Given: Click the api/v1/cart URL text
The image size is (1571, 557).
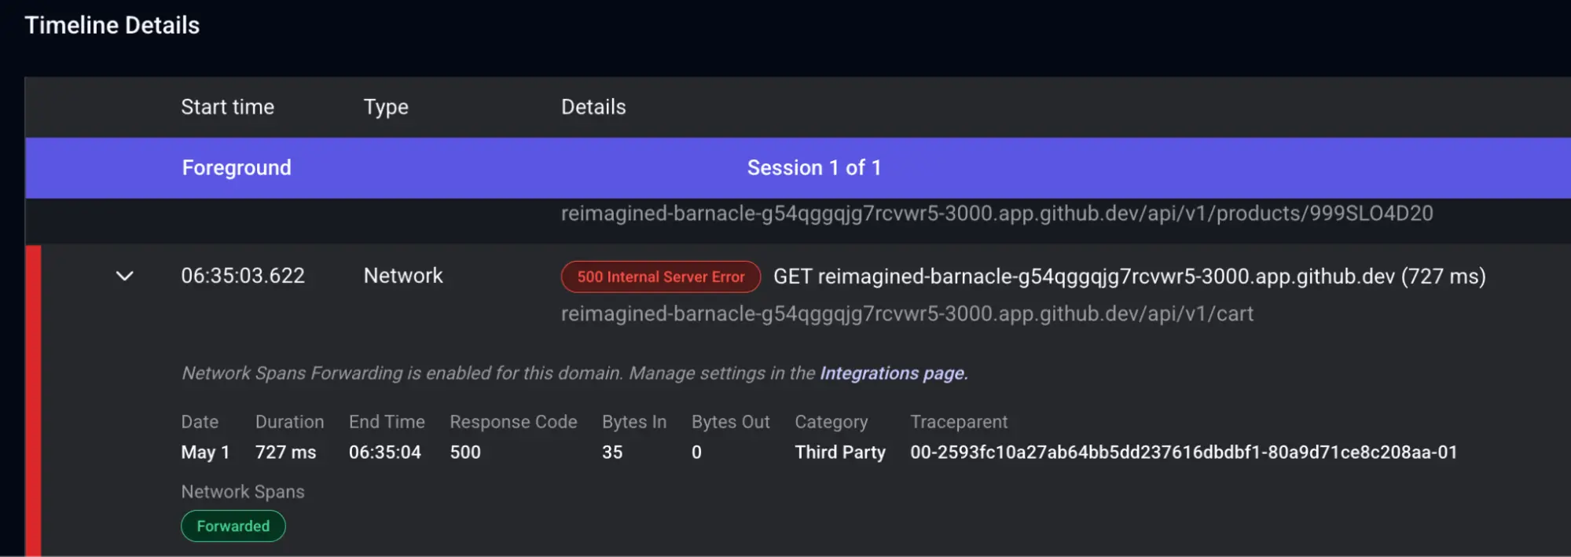Looking at the screenshot, I should pyautogui.click(x=907, y=314).
